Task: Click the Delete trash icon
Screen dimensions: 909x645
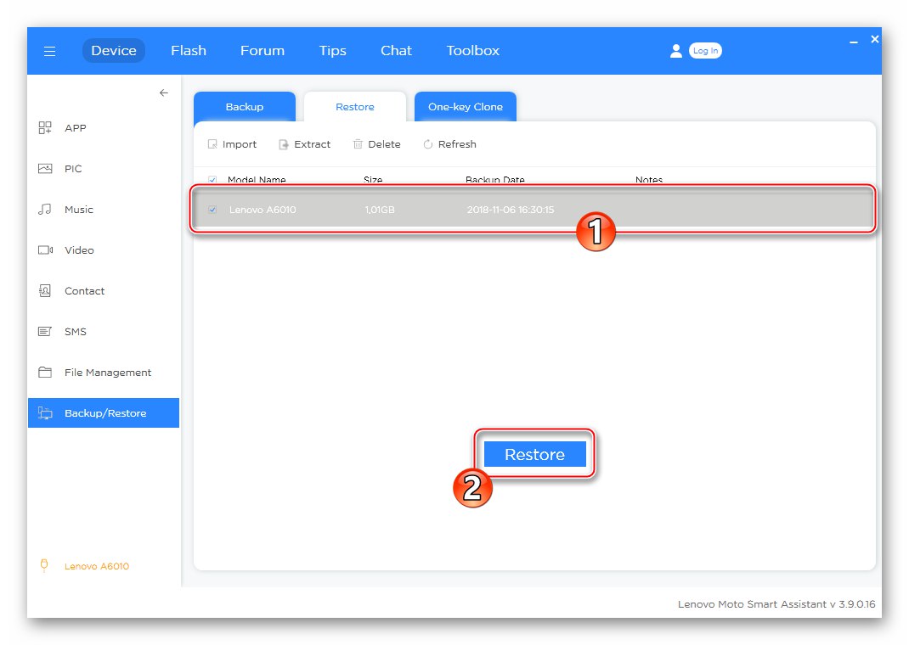Action: pyautogui.click(x=358, y=144)
